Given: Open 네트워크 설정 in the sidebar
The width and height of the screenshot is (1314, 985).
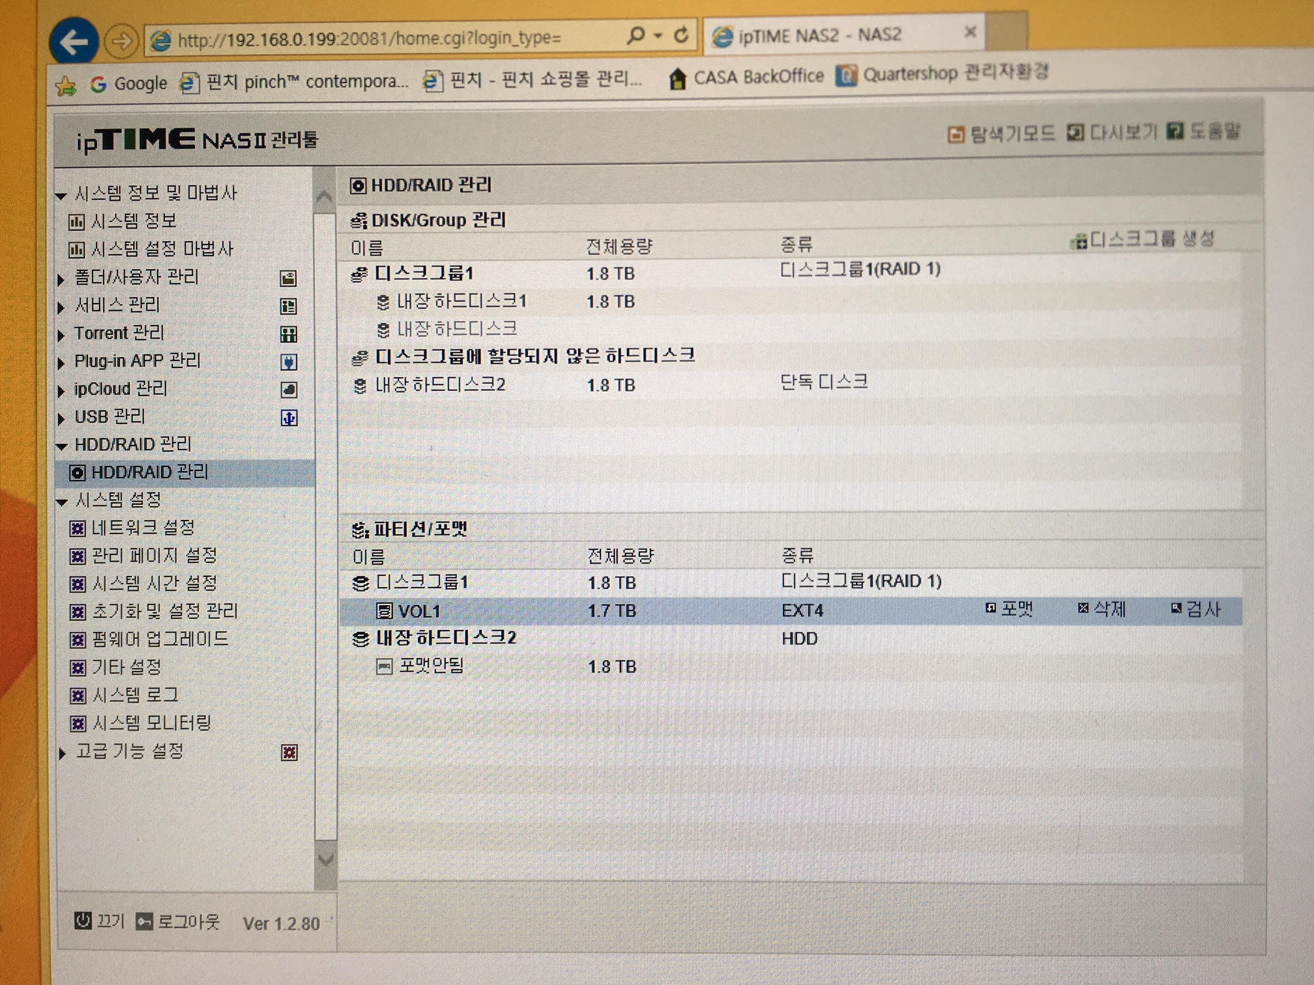Looking at the screenshot, I should (x=132, y=528).
